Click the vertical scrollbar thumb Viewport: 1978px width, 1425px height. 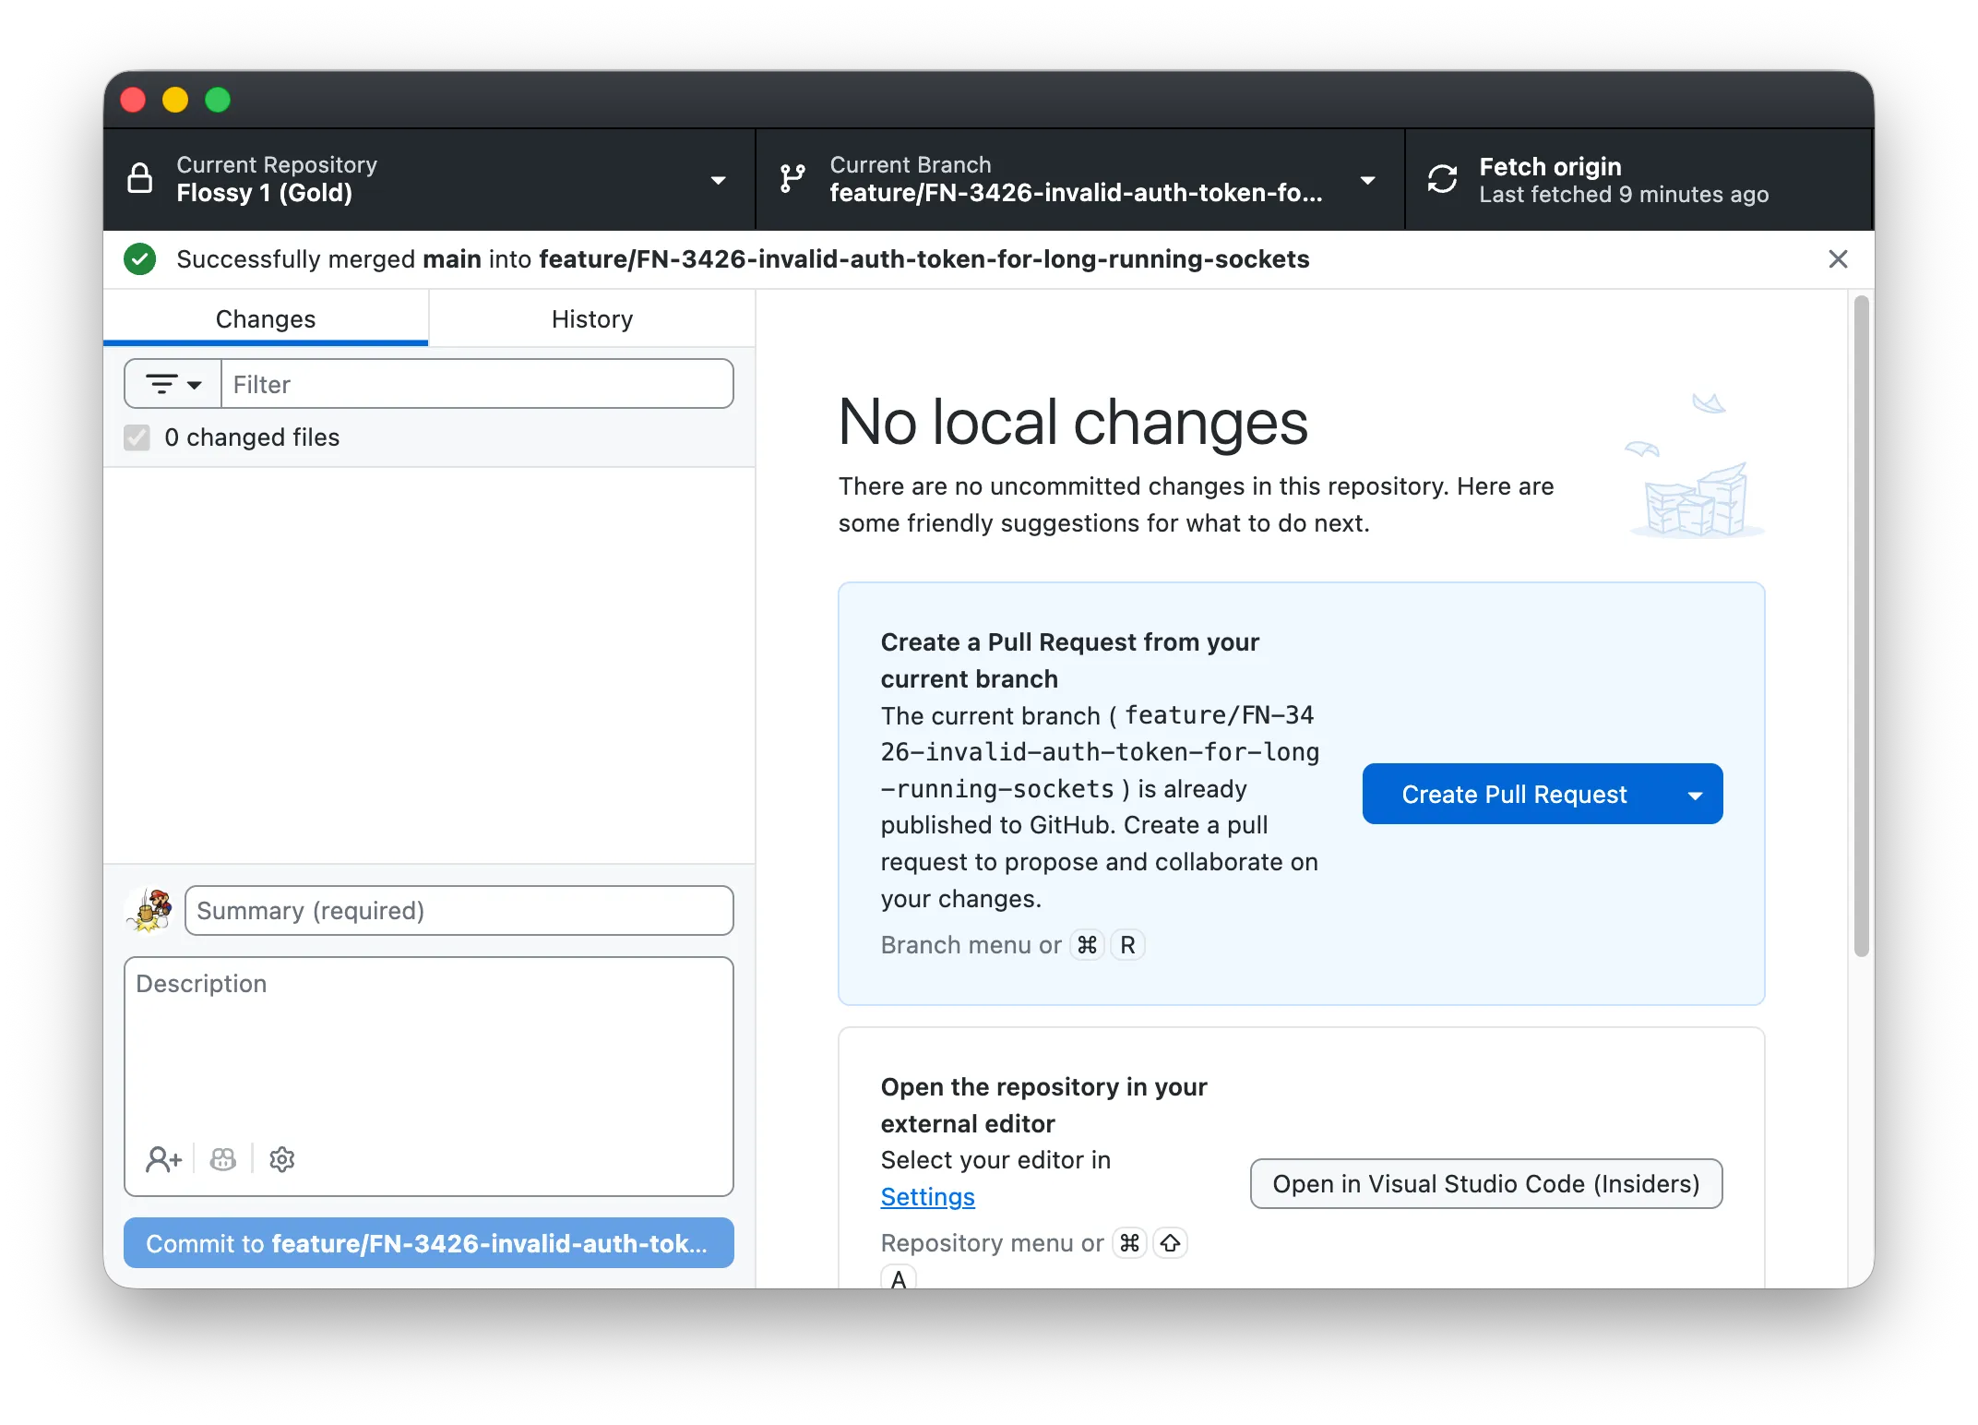pos(1862,626)
